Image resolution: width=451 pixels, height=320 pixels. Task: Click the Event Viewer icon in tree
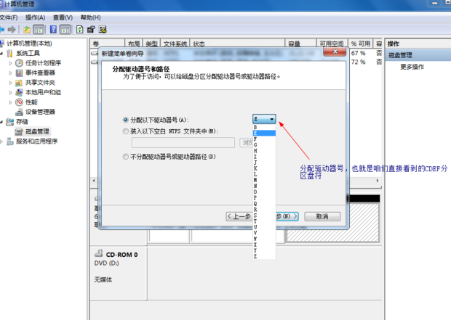(20, 73)
